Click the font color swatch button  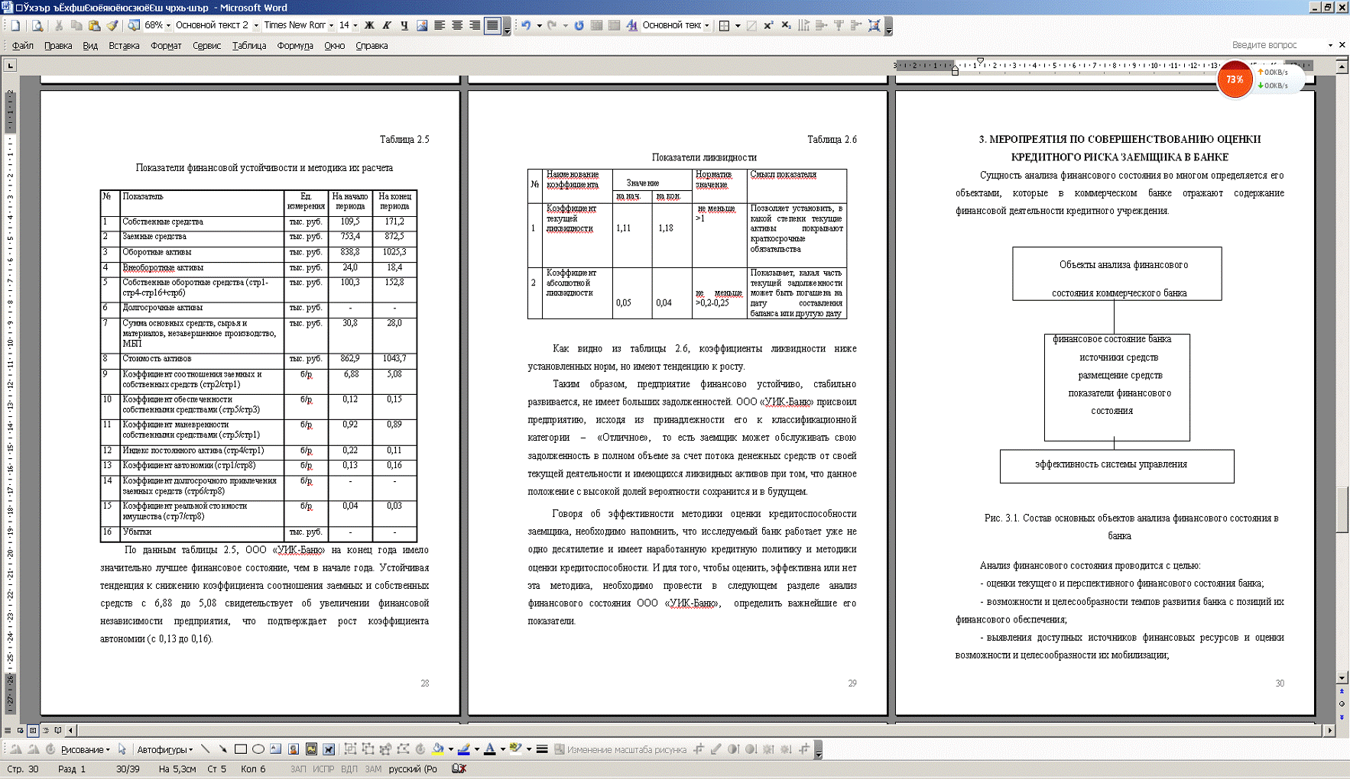(x=490, y=749)
